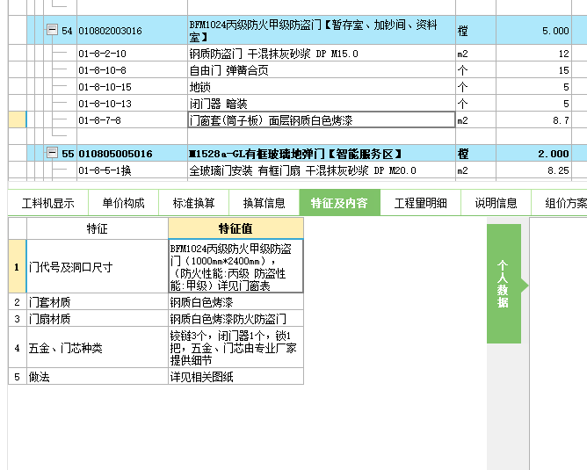Click quantity value 8.7
This screenshot has height=470, width=587.
click(x=533, y=120)
